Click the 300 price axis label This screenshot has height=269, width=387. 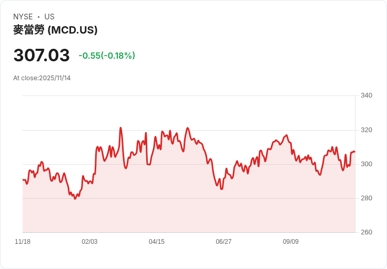point(366,164)
